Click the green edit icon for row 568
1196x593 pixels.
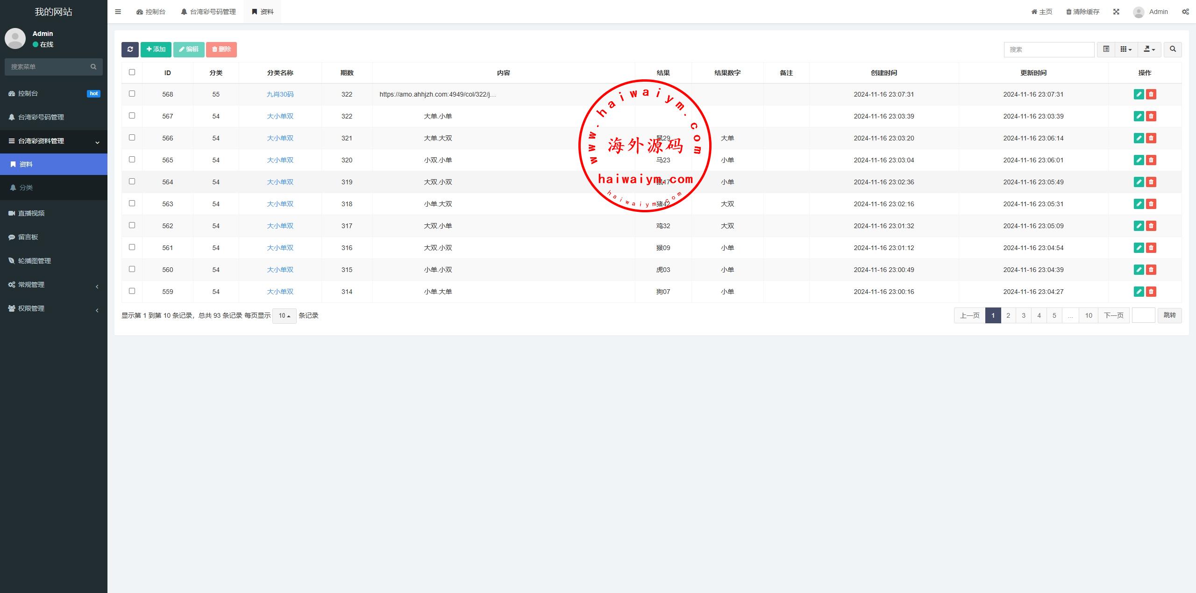(1139, 94)
